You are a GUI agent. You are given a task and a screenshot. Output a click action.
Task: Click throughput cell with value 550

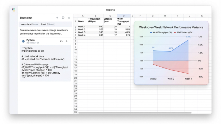pyautogui.click(x=96, y=32)
